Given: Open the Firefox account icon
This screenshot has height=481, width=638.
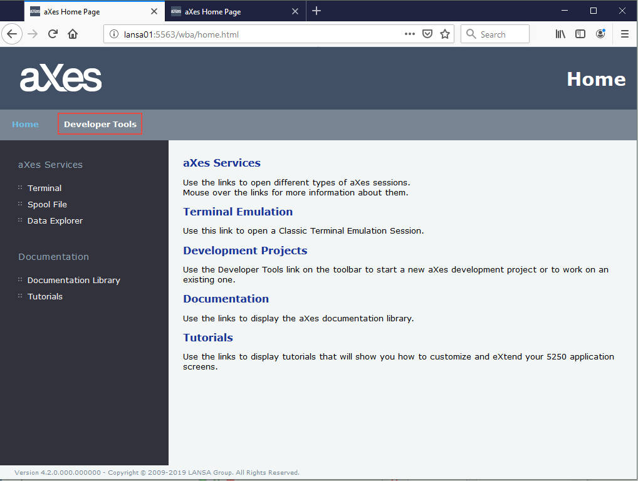Looking at the screenshot, I should tap(600, 34).
